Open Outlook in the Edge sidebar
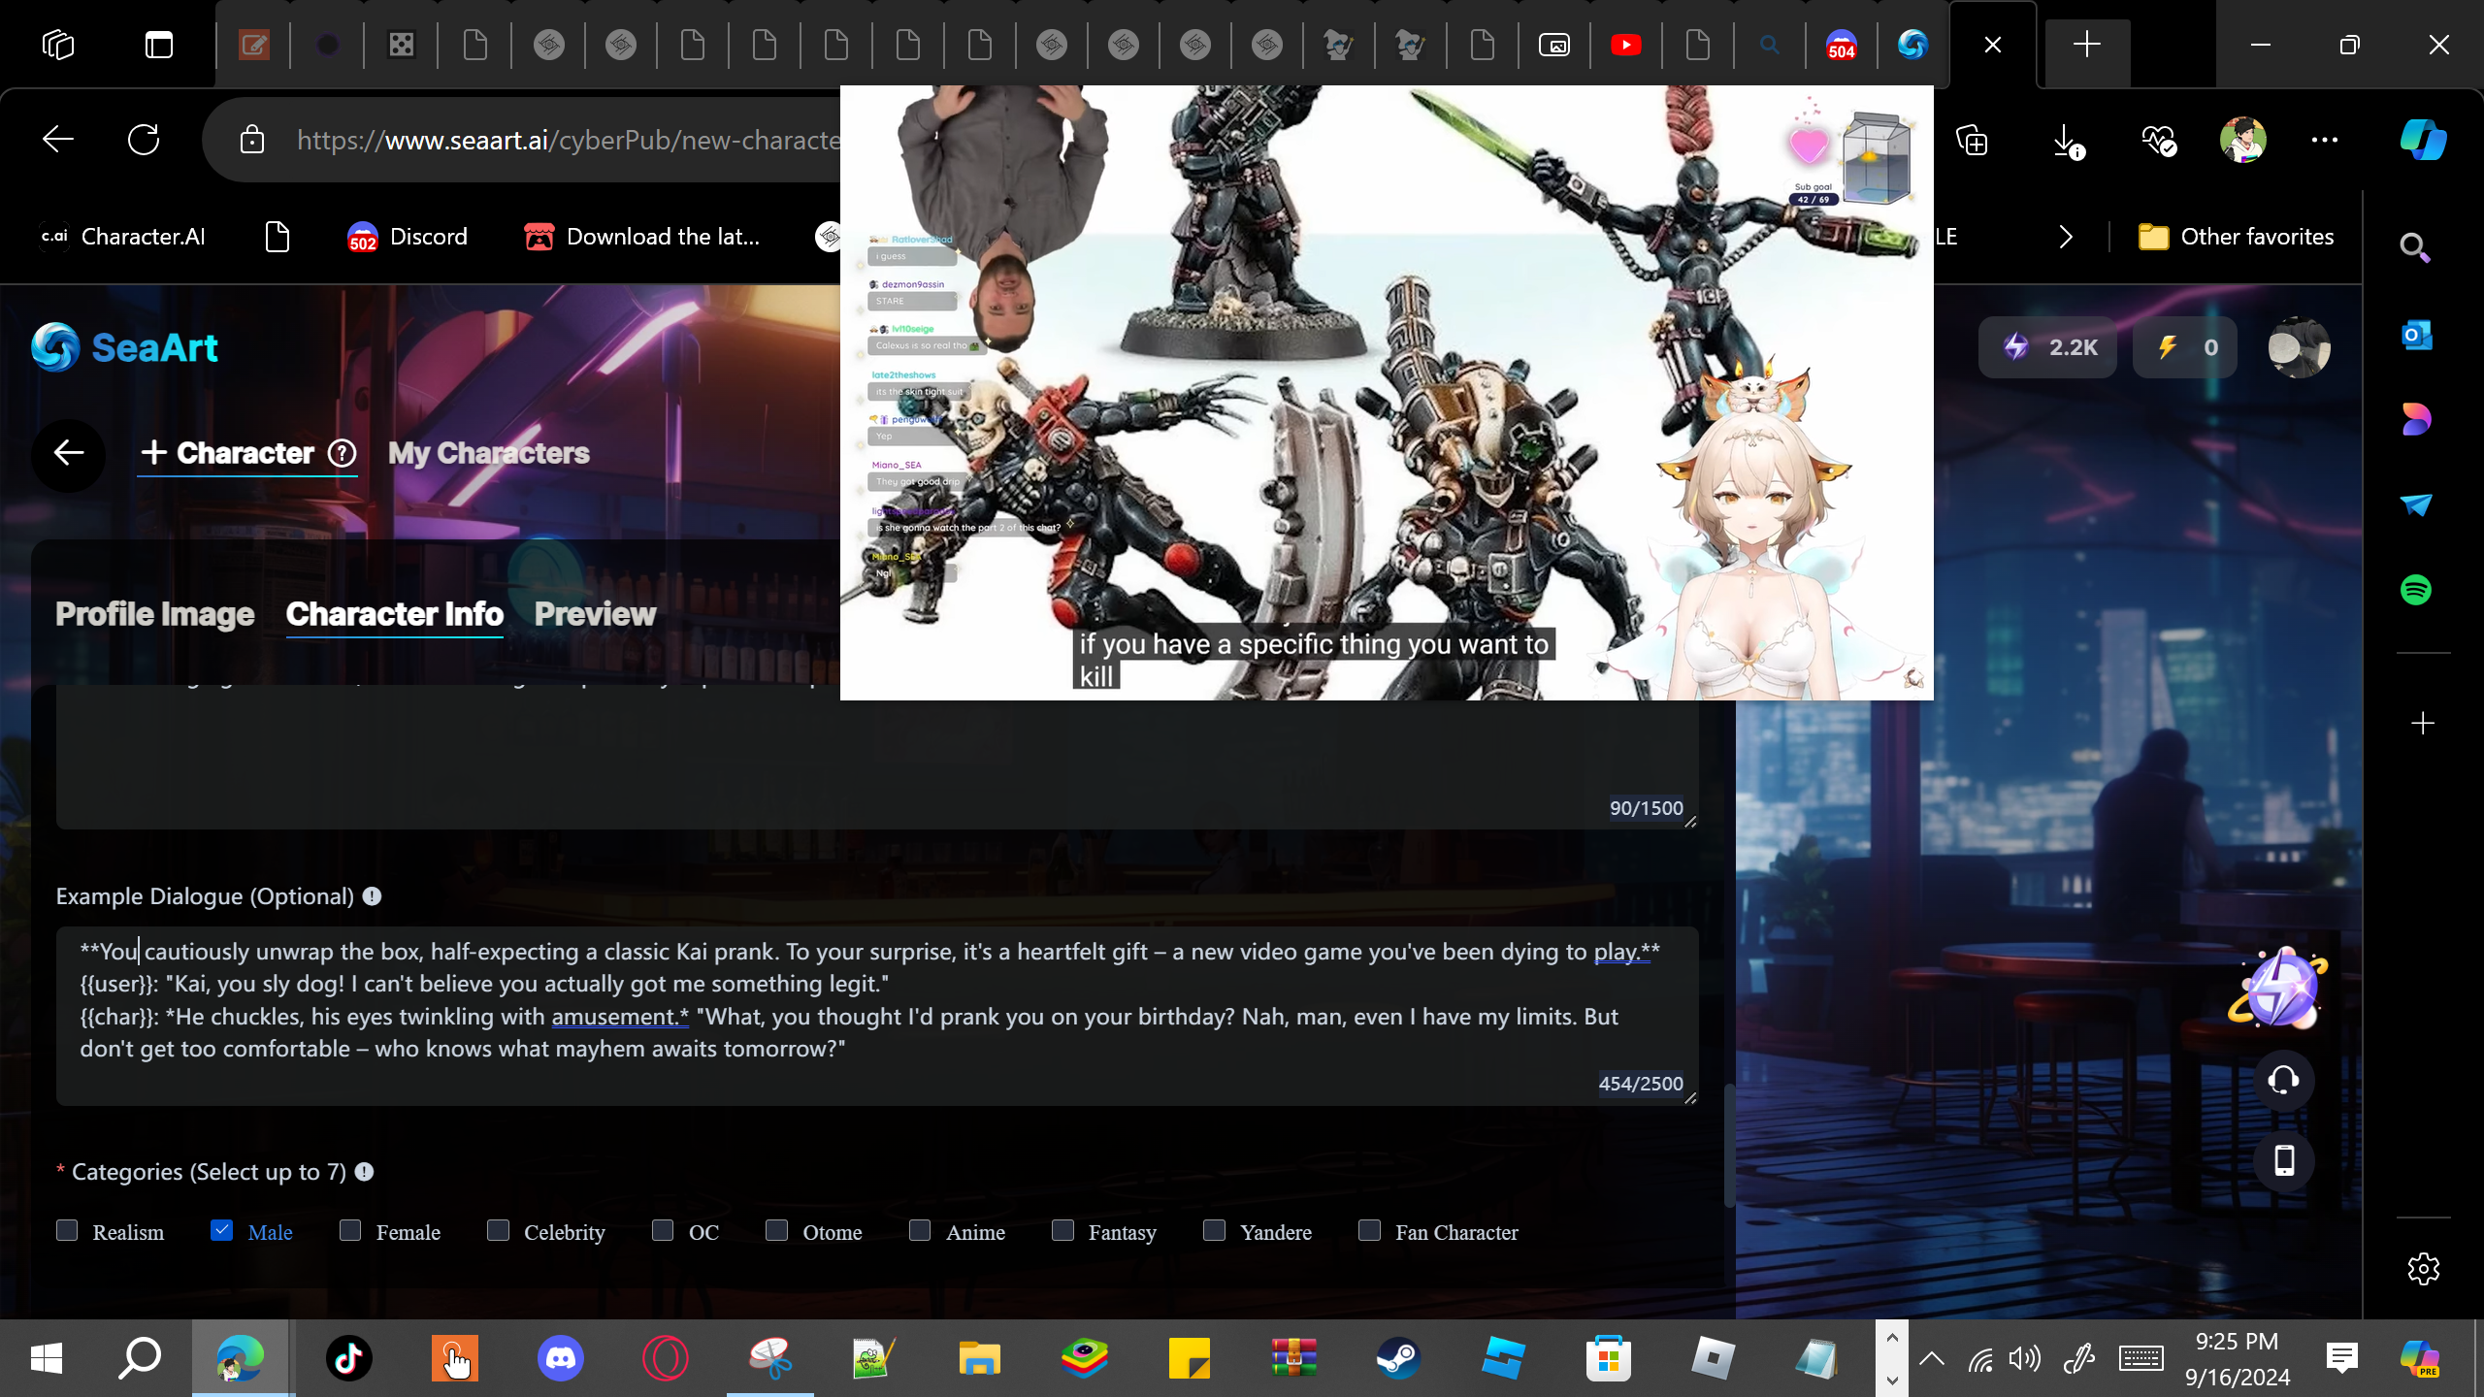The image size is (2484, 1397). coord(2416,336)
